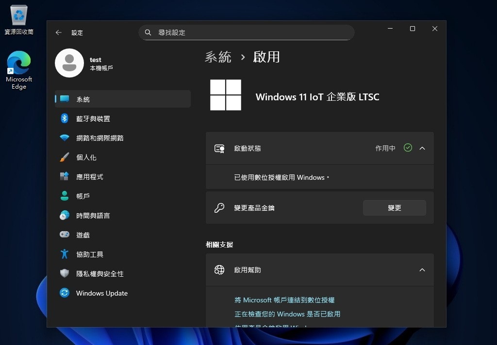This screenshot has height=345, width=497.
Task: Click the Accessibility figure icon
Action: pyautogui.click(x=65, y=254)
